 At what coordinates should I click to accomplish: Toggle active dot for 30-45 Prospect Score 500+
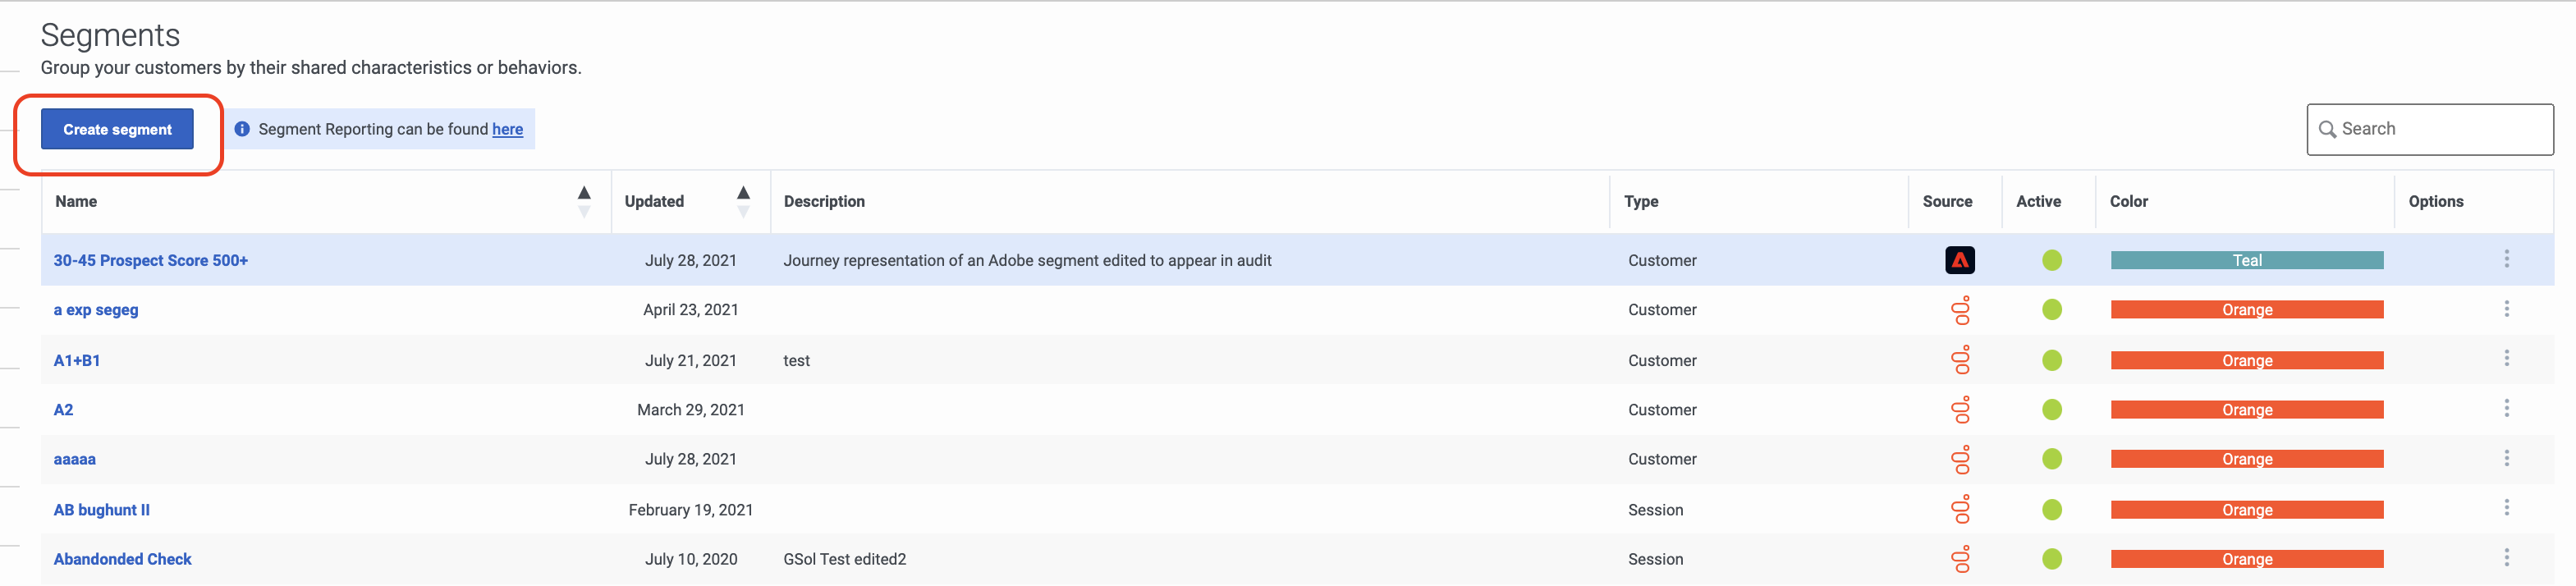pos(2052,260)
